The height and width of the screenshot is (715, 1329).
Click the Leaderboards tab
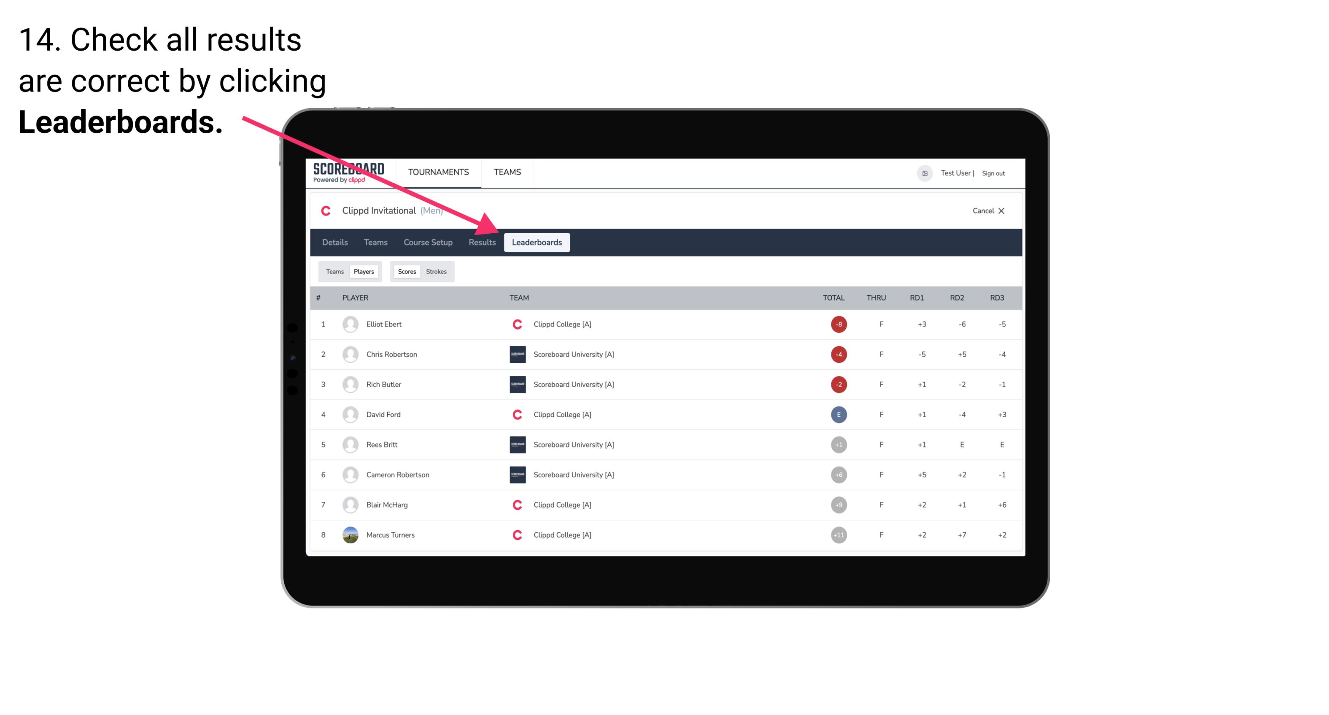pos(538,242)
